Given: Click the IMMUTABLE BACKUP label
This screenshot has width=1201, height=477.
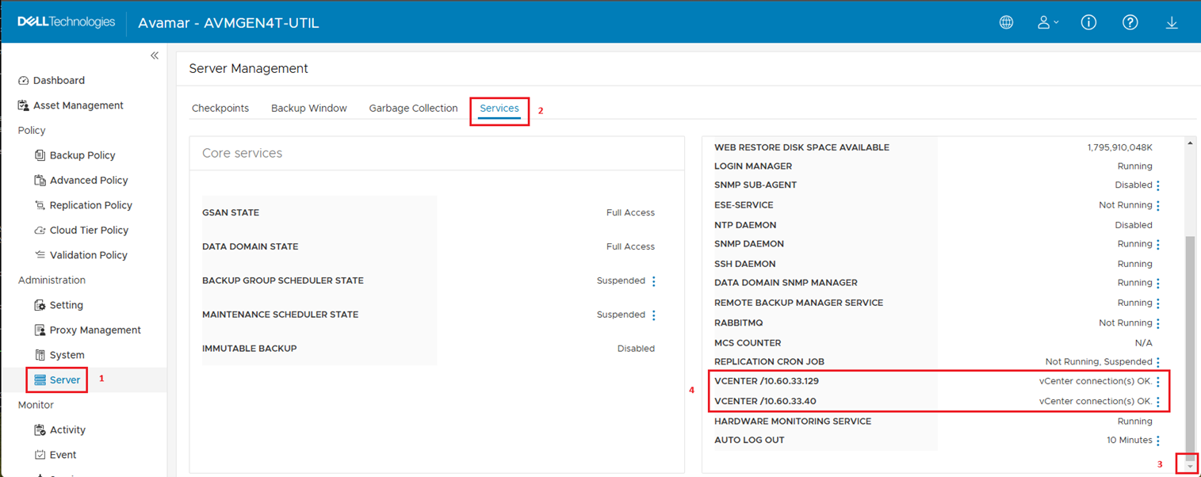Looking at the screenshot, I should point(249,349).
